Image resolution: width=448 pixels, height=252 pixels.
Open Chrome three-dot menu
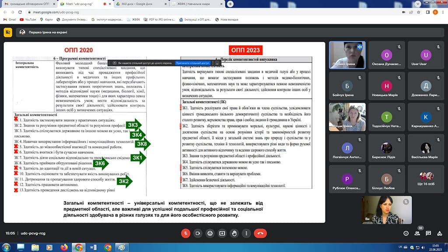(443, 12)
